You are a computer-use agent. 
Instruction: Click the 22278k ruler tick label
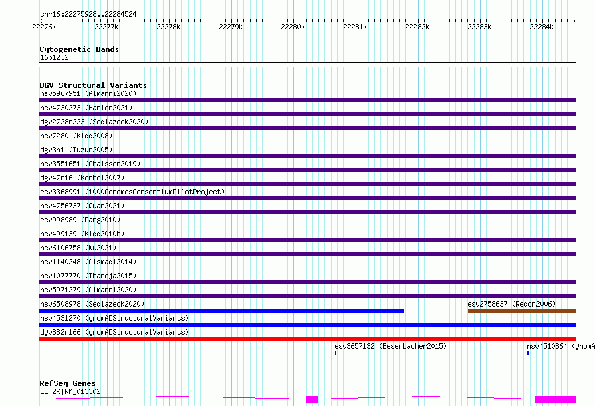click(x=168, y=27)
